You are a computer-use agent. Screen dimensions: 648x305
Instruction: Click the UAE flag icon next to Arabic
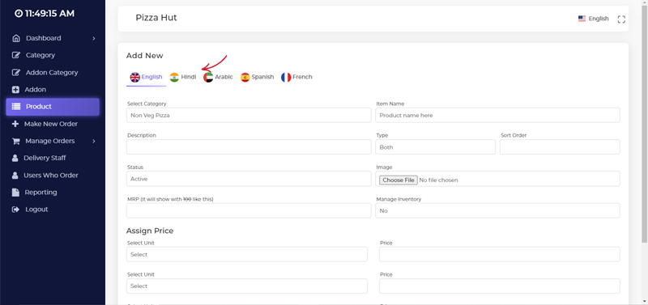tap(208, 77)
